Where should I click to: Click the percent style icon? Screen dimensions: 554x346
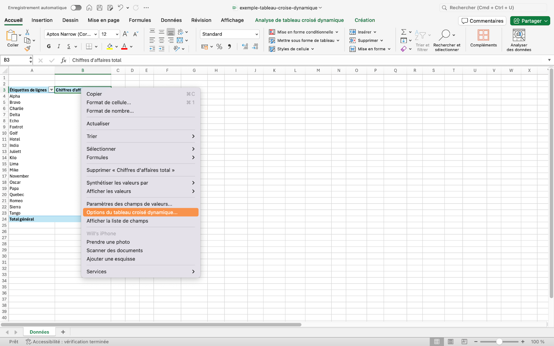(x=219, y=47)
